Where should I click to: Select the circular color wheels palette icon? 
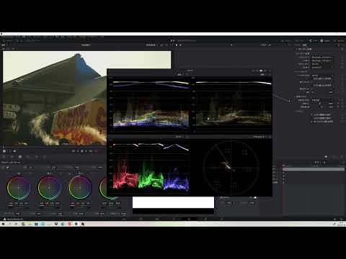[20, 157]
